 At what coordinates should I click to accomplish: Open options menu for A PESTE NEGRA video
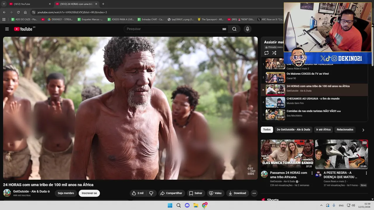tap(366, 173)
